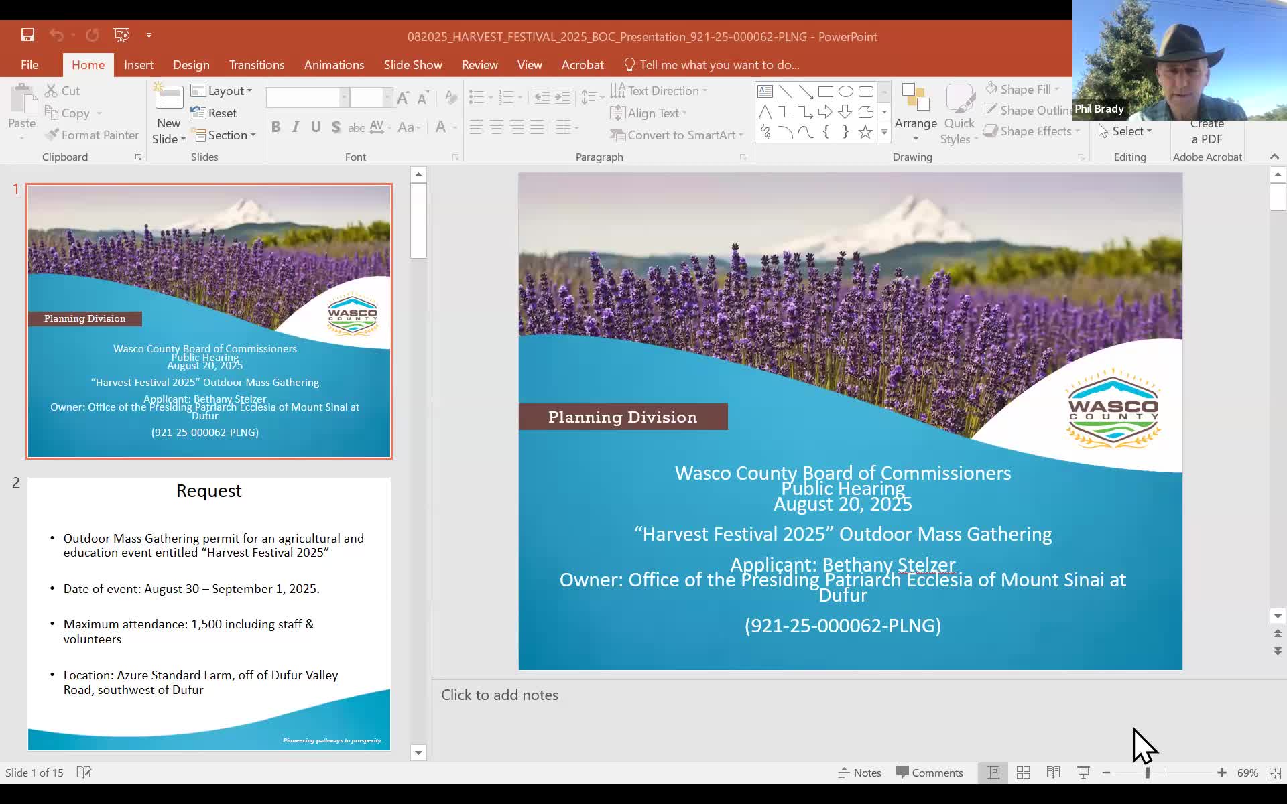Click the Format Painter tool
The image size is (1287, 804).
(91, 135)
